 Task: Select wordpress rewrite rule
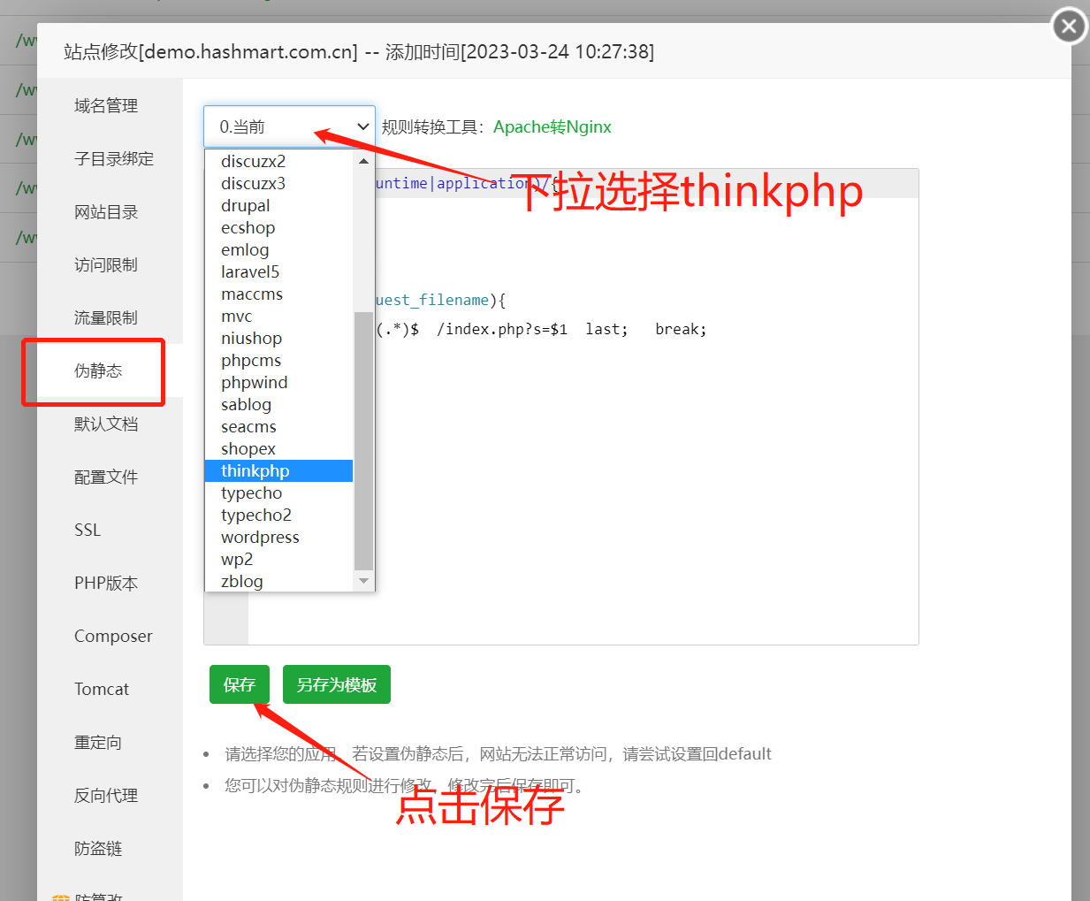pos(278,537)
